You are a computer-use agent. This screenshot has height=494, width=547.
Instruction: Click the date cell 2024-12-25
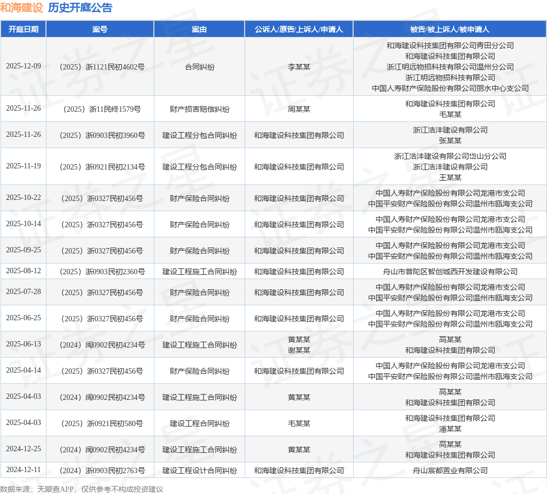point(24,449)
